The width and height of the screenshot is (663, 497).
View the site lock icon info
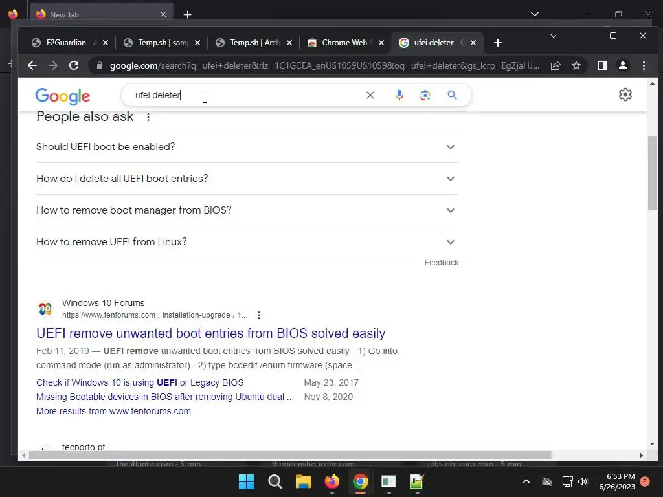(x=99, y=65)
